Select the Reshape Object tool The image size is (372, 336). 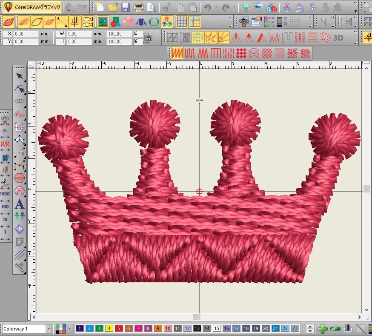pos(20,89)
